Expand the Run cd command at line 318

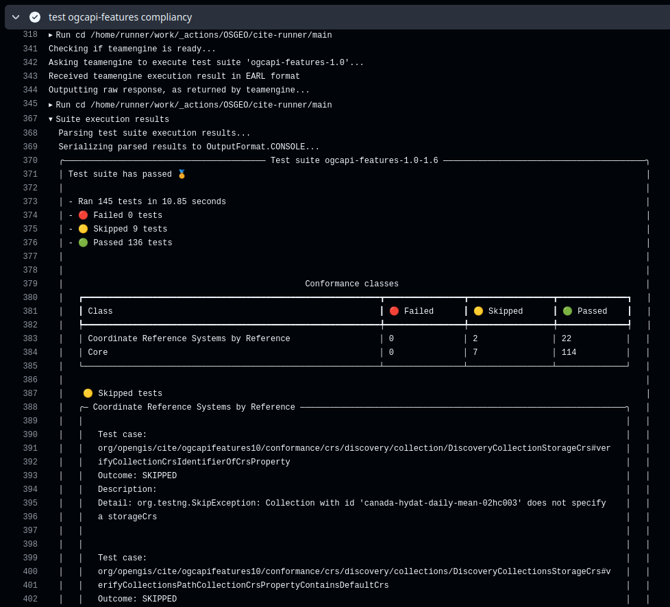[51, 35]
